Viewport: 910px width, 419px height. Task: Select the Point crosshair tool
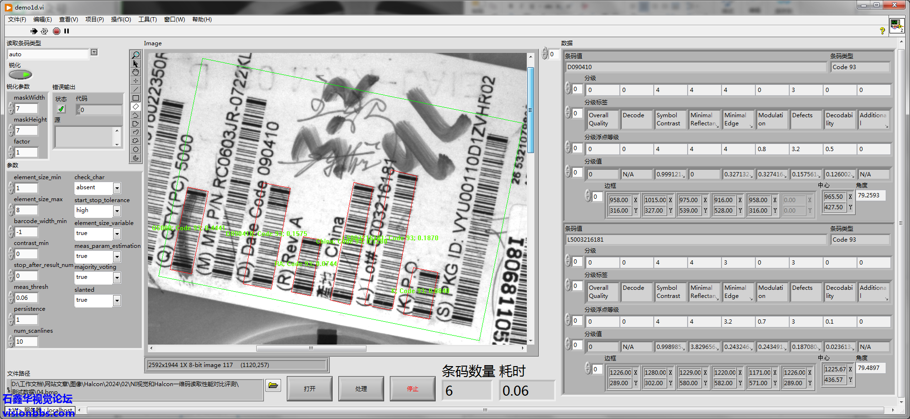(x=136, y=81)
